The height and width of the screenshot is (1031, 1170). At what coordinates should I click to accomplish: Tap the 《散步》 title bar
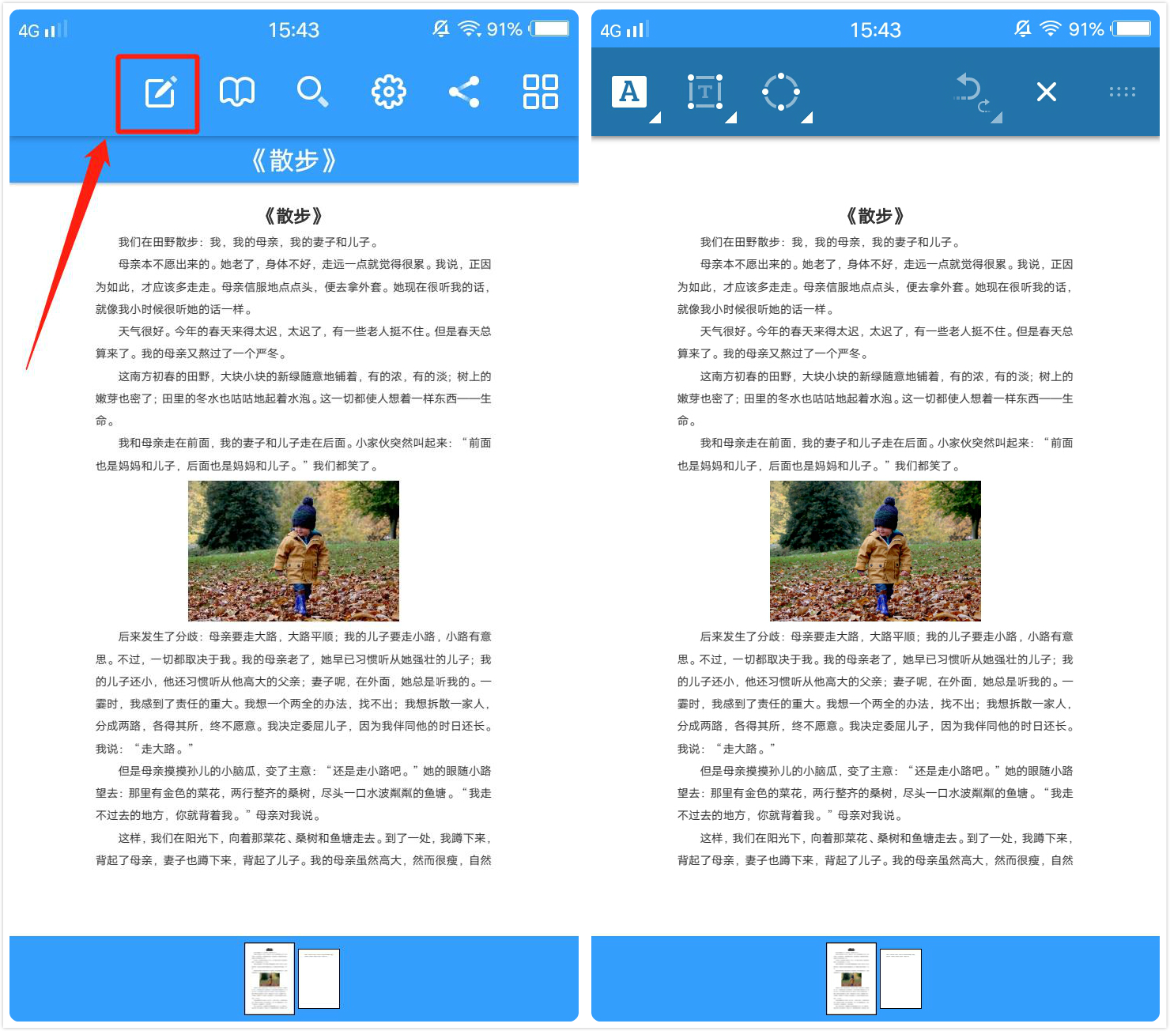[x=292, y=160]
